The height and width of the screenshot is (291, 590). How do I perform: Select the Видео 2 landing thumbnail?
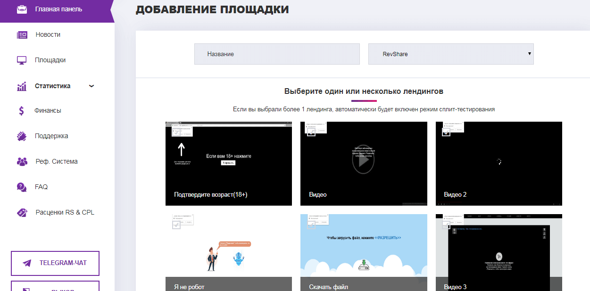pos(499,163)
